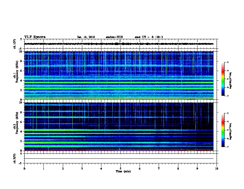Screen dimensions: 244x189
Task: Click the "ch.3(V)" waveform axis label
Action: click(15, 158)
